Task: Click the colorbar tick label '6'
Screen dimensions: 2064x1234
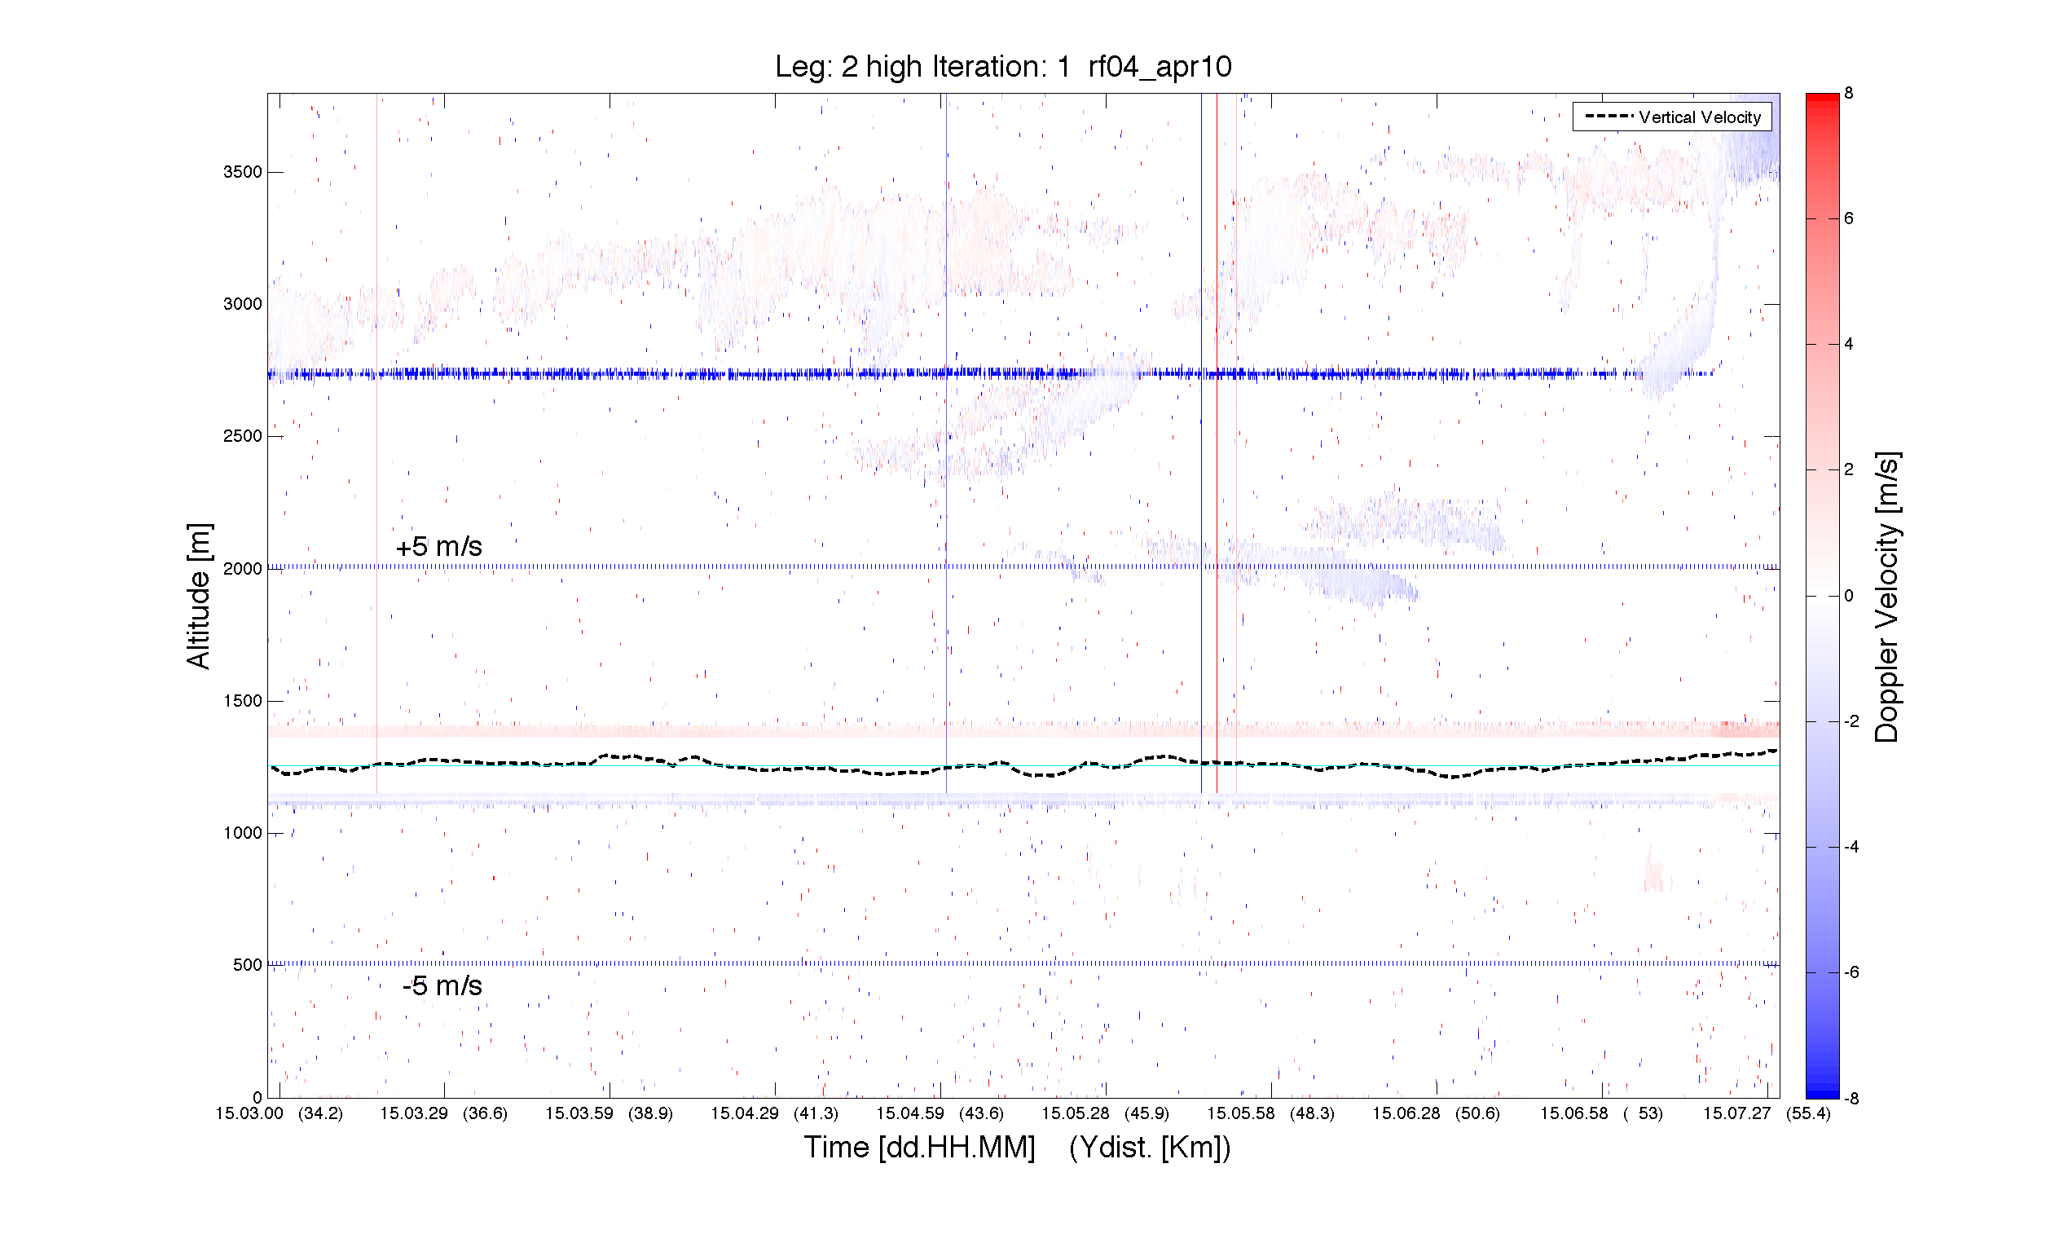Action: coord(1849,218)
